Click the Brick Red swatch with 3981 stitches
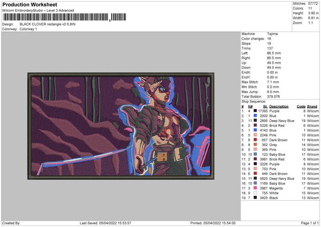Image resolution: width=321 pixels, height=227 pixels. click(255, 159)
